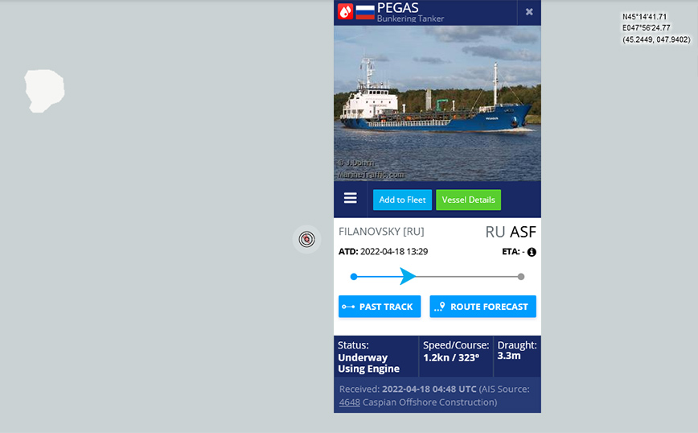The image size is (698, 433).
Task: Click the coordinates readout in map corner
Action: pos(656,28)
